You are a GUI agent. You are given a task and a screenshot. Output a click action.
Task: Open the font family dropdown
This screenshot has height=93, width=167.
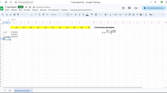pos(56,14)
